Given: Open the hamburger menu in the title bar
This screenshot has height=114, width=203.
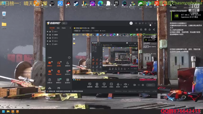Looking at the screenshot, I should point(146,23).
